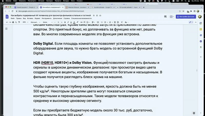Viewport: 205px width, 116px height.
Task: Open Keep notes in side panel
Action: [201, 29]
